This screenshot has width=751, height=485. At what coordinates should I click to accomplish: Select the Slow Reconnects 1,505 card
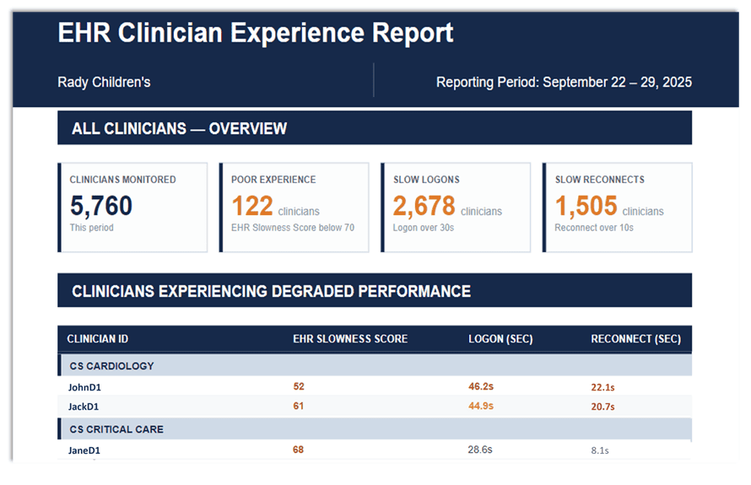[x=618, y=207]
